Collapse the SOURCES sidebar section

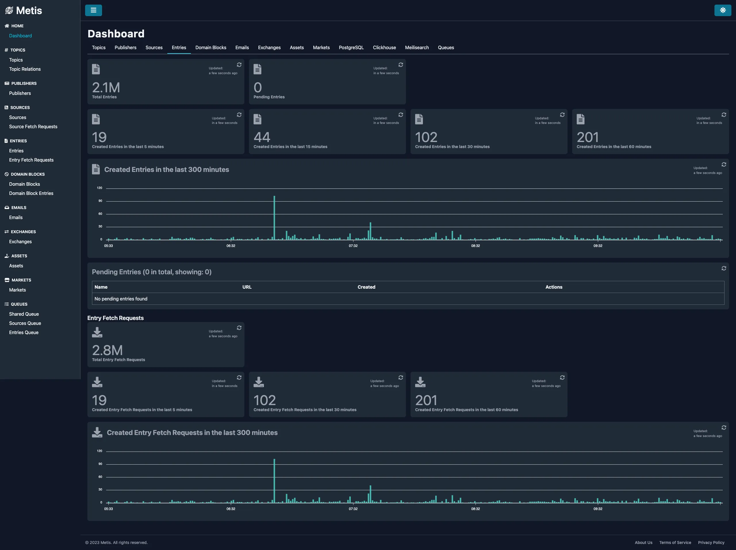tap(18, 108)
